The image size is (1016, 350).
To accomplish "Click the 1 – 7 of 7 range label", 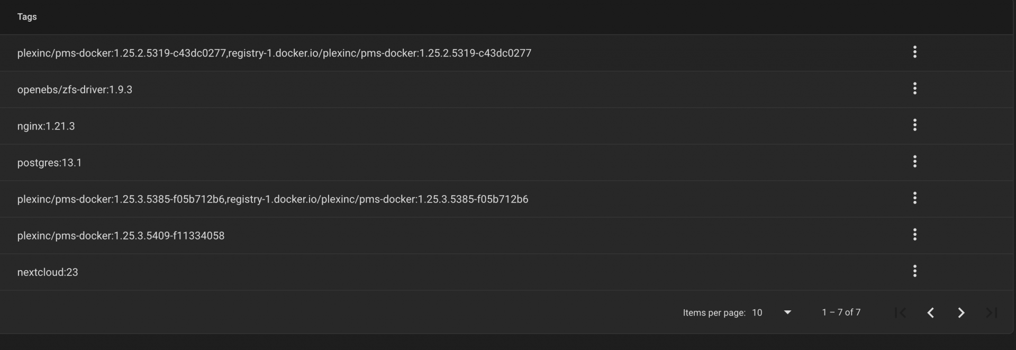I will coord(841,312).
